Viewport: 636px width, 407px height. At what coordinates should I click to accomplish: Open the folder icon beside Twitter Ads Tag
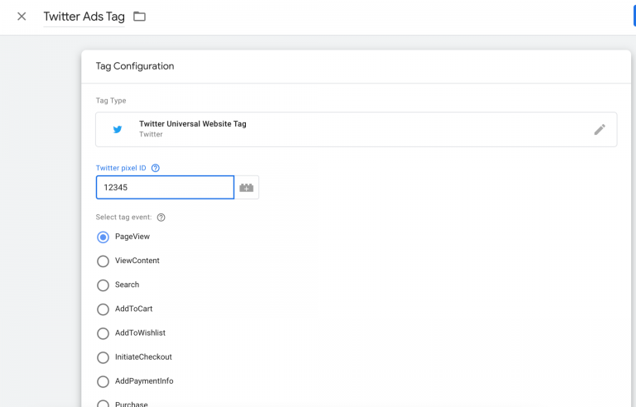pos(139,17)
